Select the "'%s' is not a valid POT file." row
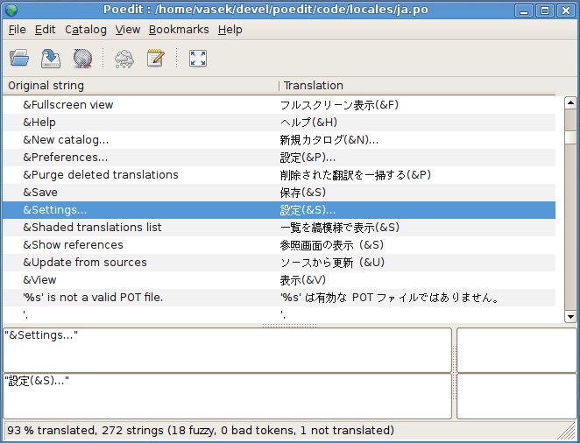 click(93, 298)
